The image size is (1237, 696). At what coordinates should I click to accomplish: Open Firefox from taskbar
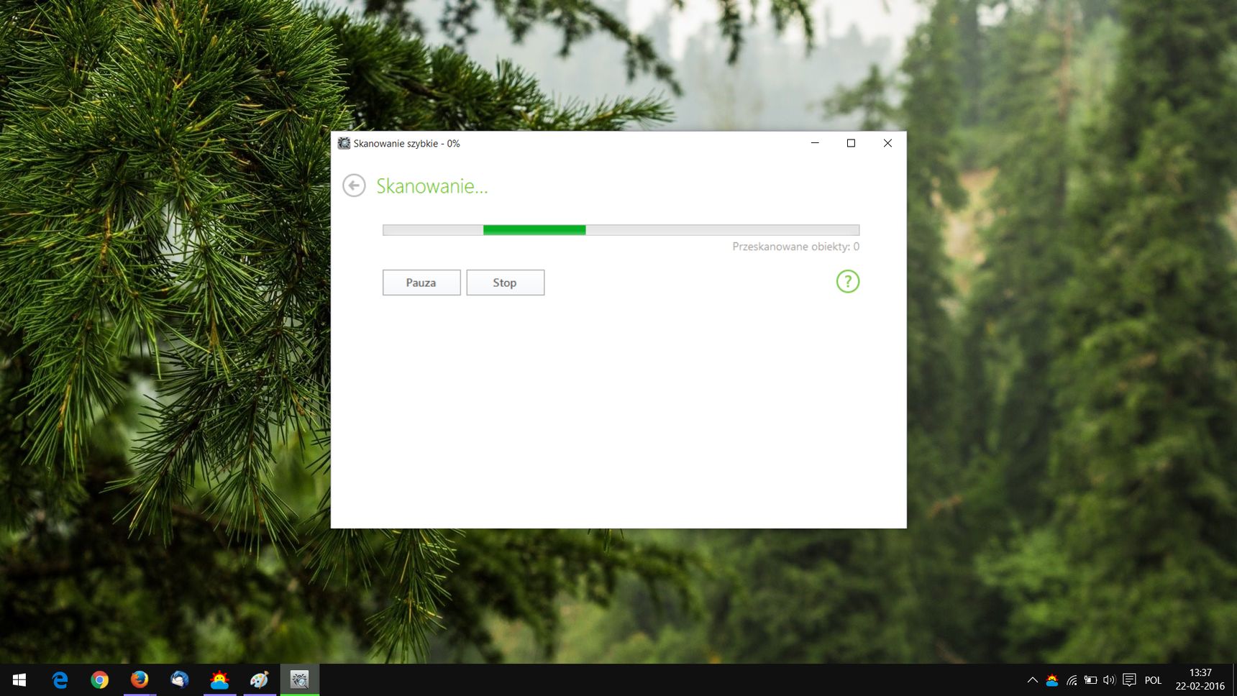pos(140,679)
